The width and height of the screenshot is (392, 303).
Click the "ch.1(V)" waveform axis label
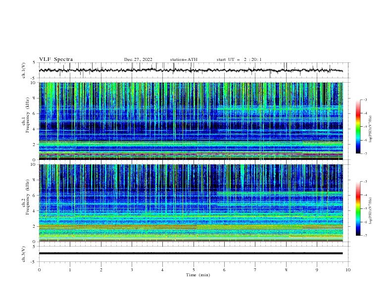(24, 70)
